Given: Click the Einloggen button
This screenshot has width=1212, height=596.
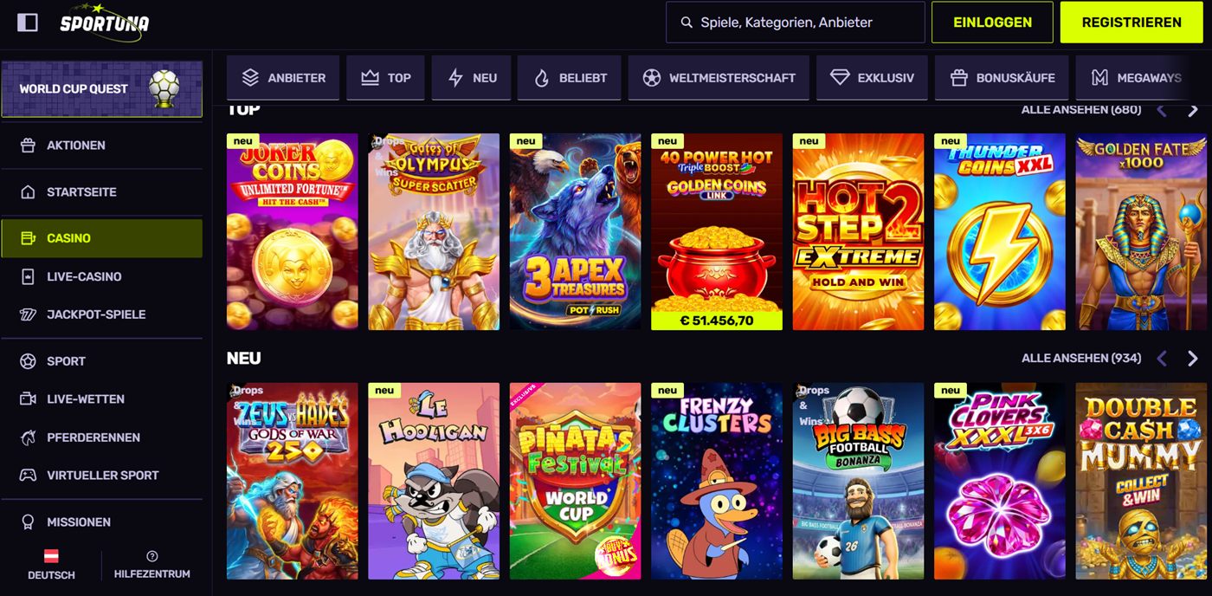Looking at the screenshot, I should [x=992, y=23].
